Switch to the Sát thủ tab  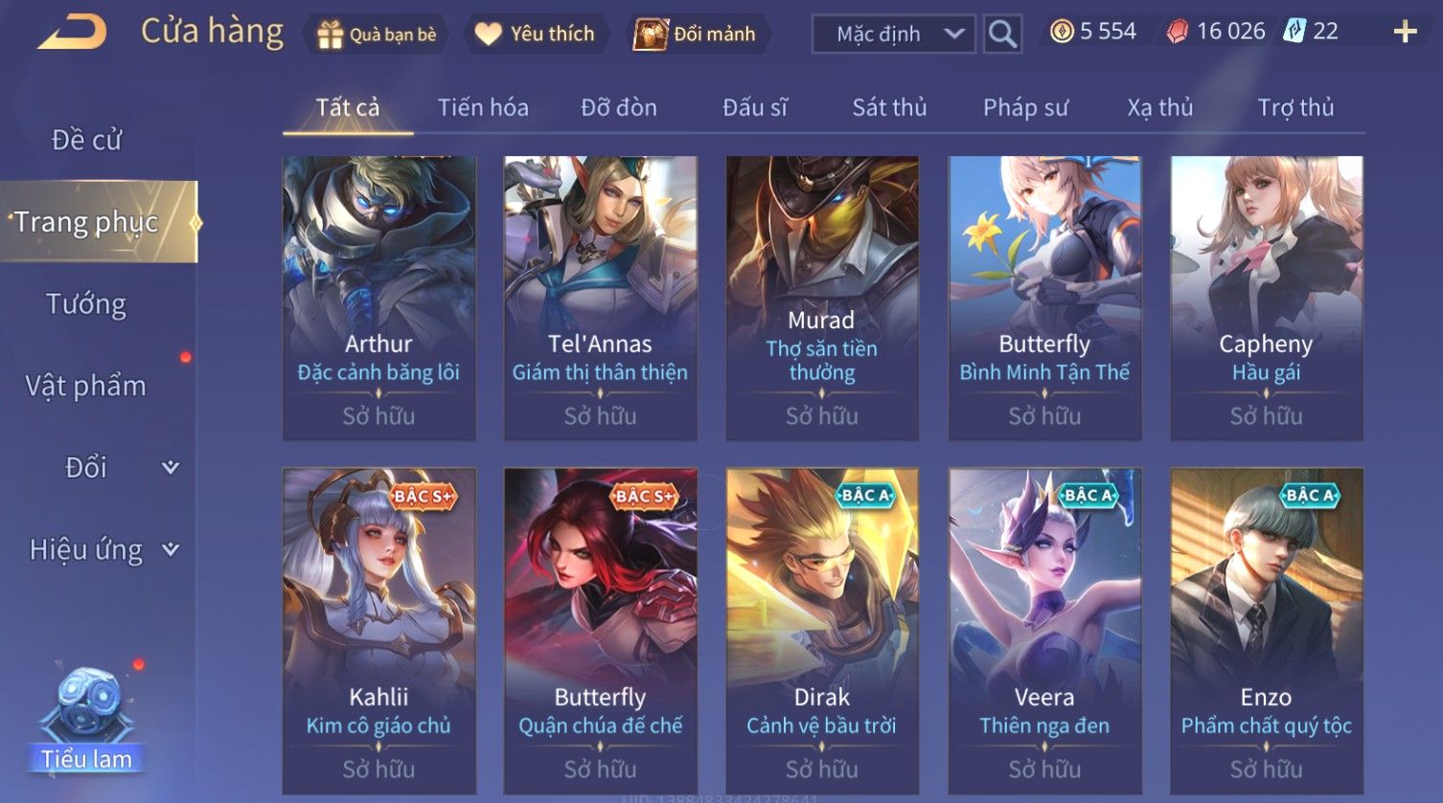point(889,107)
